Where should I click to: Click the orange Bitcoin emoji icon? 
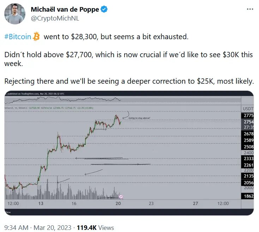tap(36, 36)
